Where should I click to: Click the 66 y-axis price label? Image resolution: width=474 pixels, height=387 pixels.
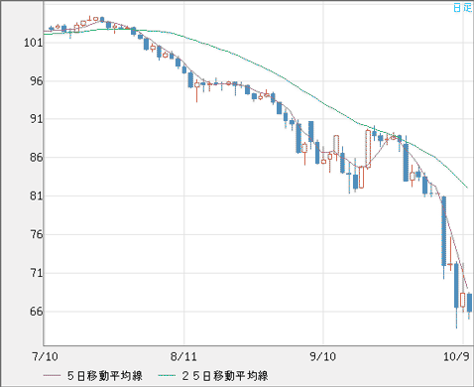tap(36, 312)
